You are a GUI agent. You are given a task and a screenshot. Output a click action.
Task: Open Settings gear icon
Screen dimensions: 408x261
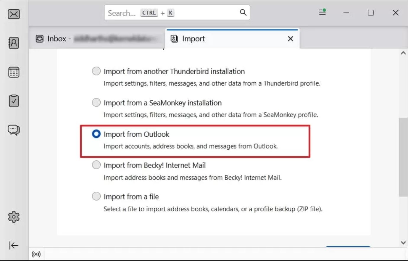(x=14, y=217)
